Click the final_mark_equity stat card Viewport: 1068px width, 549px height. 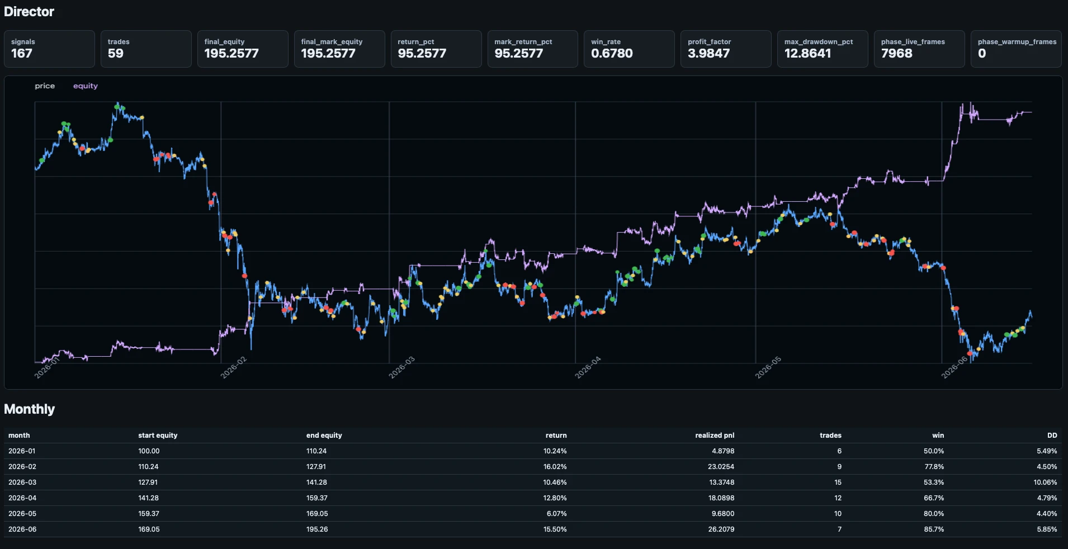coord(339,49)
